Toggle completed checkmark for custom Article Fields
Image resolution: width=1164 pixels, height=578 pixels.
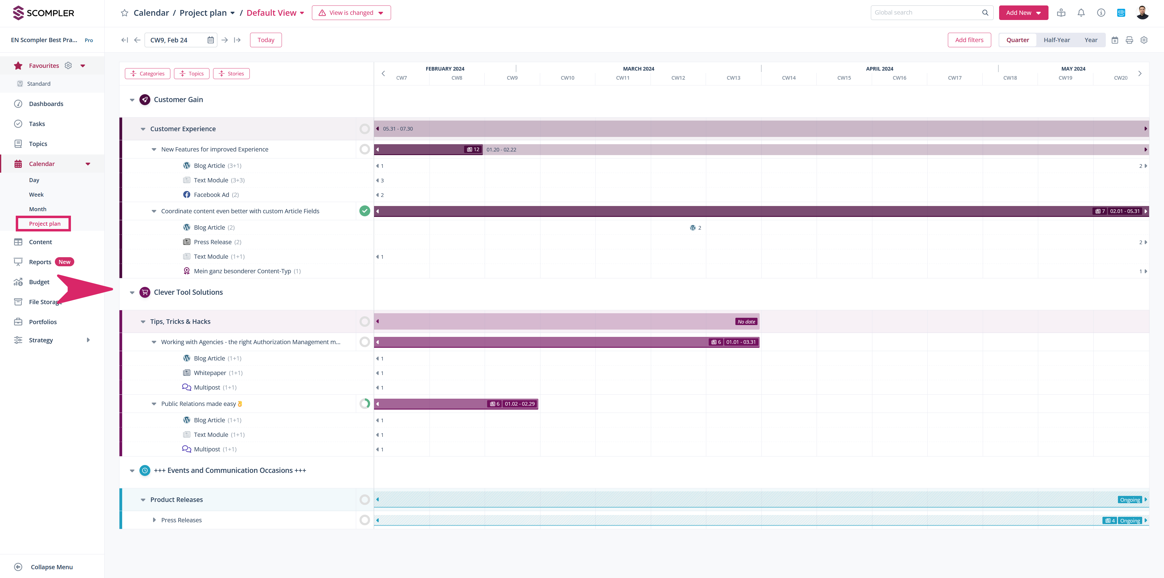(364, 211)
